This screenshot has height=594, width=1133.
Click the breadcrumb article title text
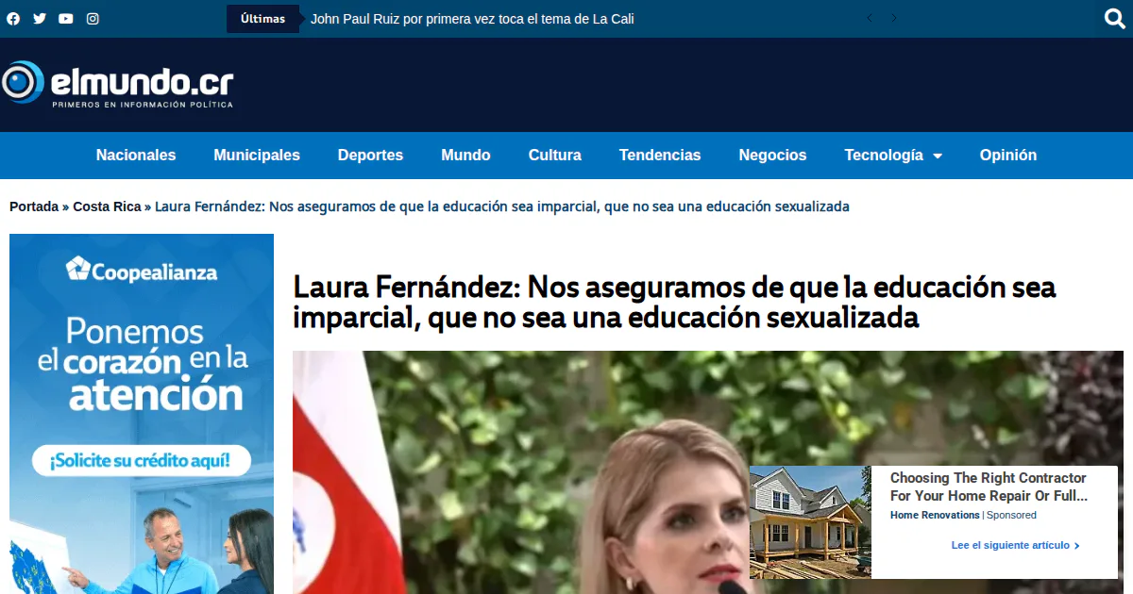pyautogui.click(x=502, y=206)
